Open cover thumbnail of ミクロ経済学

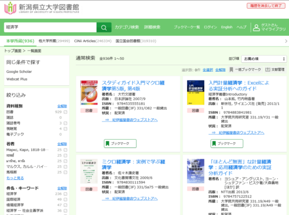point(89,172)
